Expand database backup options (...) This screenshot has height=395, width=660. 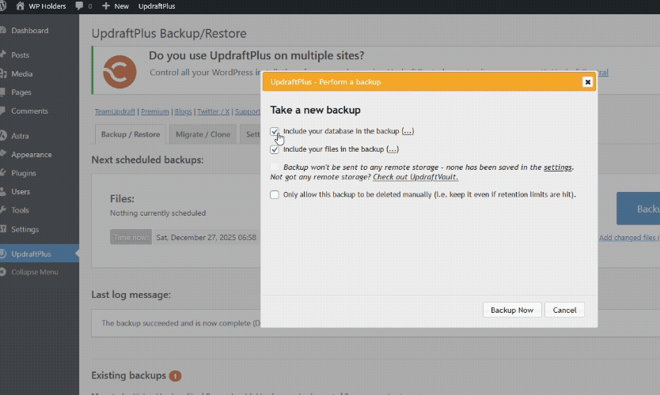(x=408, y=131)
